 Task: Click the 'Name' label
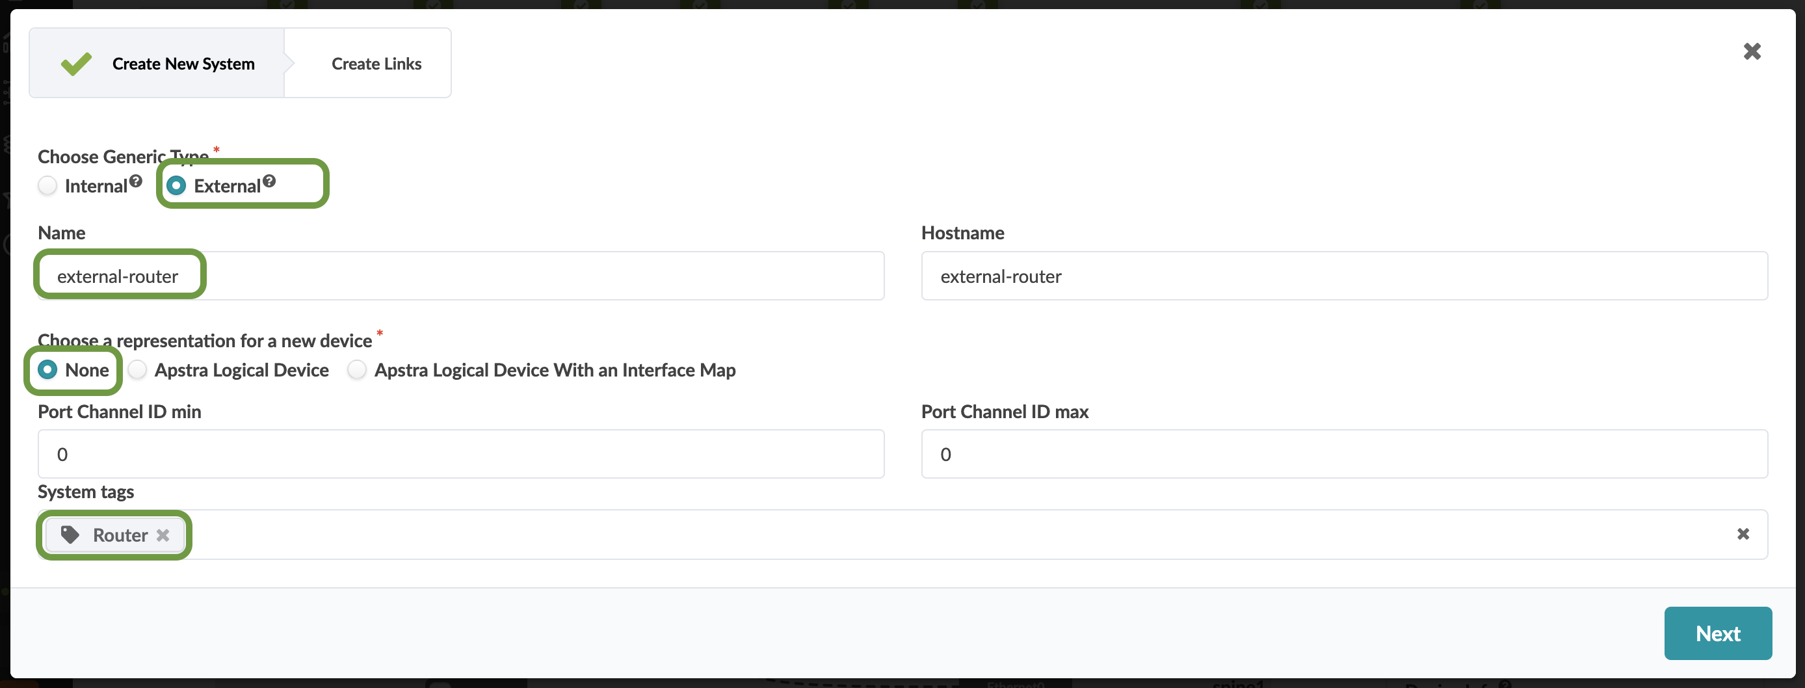click(x=62, y=233)
